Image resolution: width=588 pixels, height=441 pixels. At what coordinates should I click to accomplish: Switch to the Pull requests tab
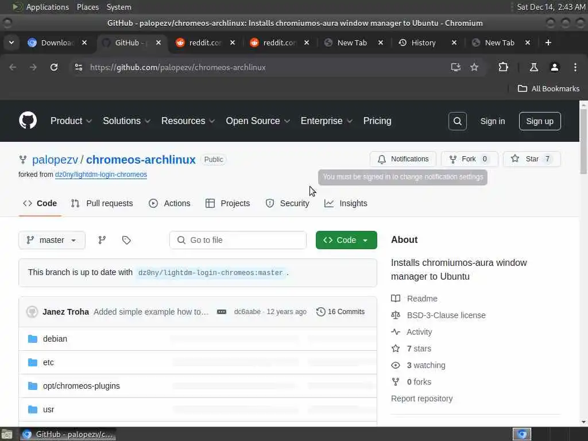tap(102, 203)
